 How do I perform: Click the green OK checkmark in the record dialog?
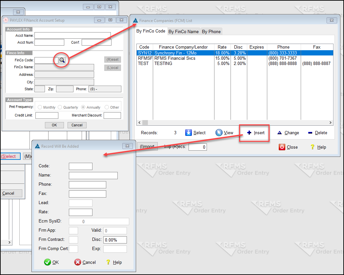[48, 262]
